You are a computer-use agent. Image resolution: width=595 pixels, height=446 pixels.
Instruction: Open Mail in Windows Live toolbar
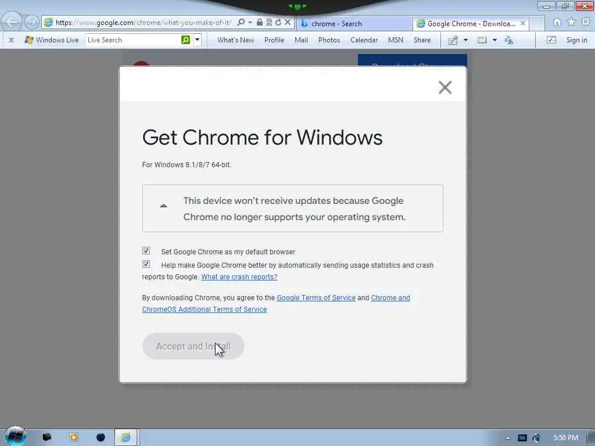pos(302,40)
